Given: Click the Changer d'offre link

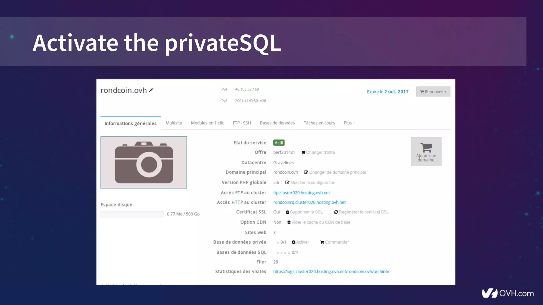Looking at the screenshot, I should (x=318, y=152).
